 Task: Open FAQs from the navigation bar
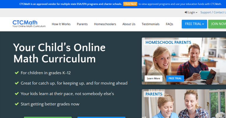[x=169, y=24]
